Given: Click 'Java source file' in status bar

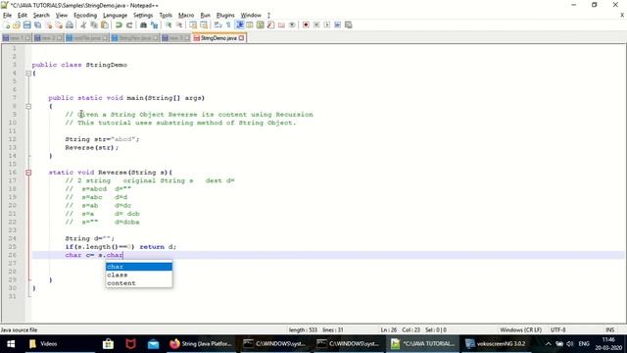Looking at the screenshot, I should pyautogui.click(x=19, y=329).
